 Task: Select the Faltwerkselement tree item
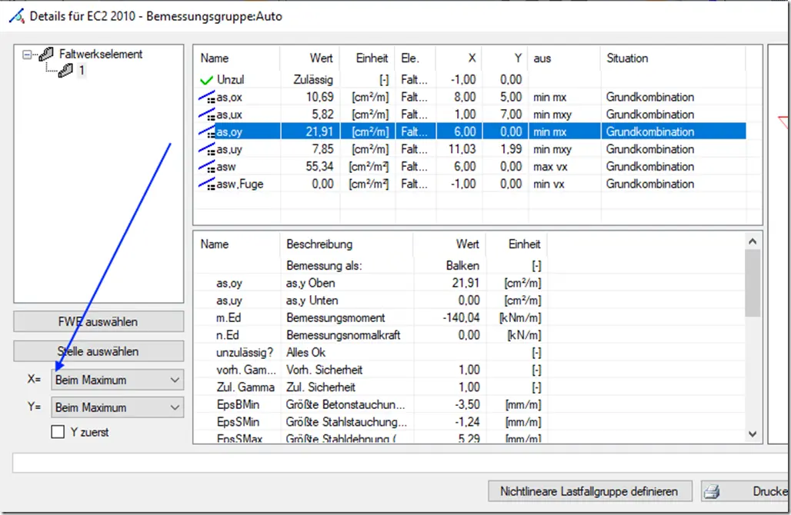[100, 54]
